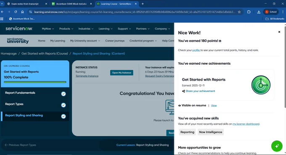Go to browser home page icon
This screenshot has height=155, width=286.
[x=22, y=12]
